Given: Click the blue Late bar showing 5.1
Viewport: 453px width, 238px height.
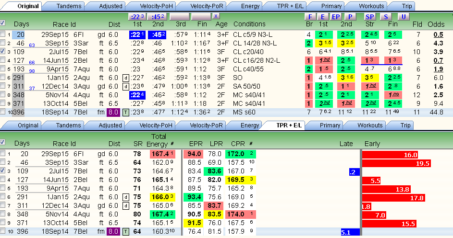Looking at the screenshot, I should coord(351,232).
